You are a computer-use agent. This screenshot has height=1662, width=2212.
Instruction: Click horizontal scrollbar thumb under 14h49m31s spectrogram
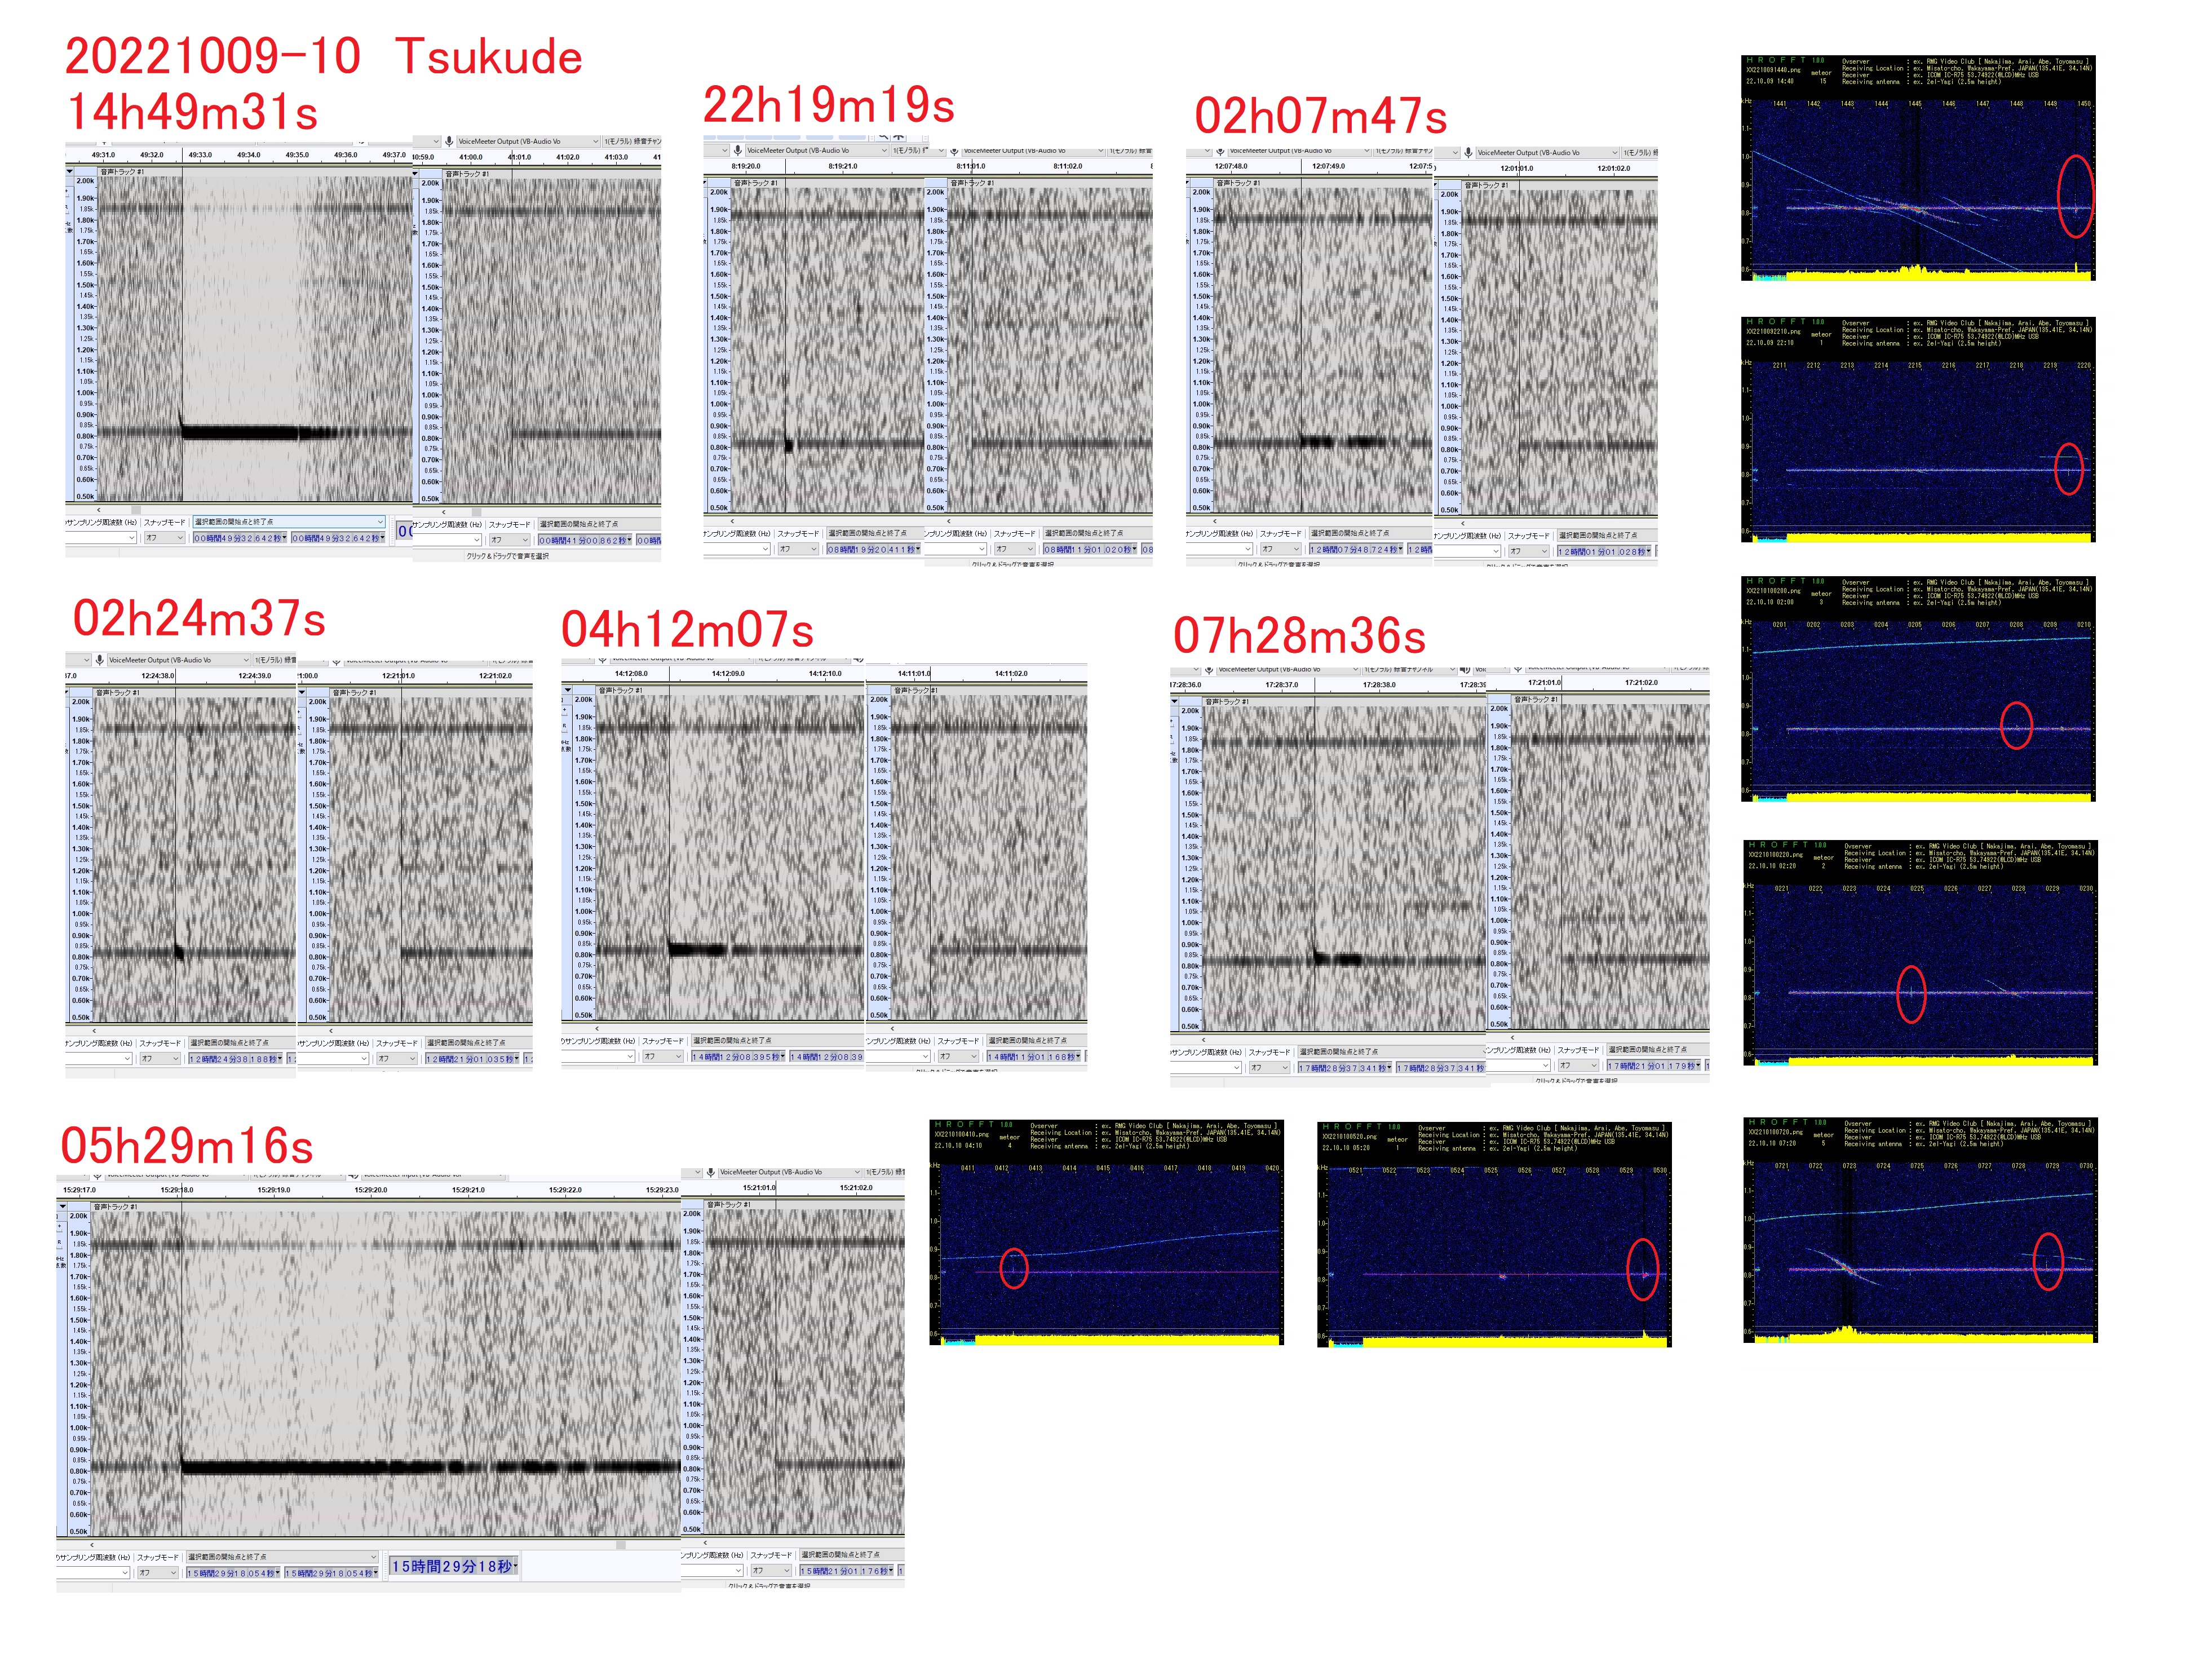[x=135, y=510]
